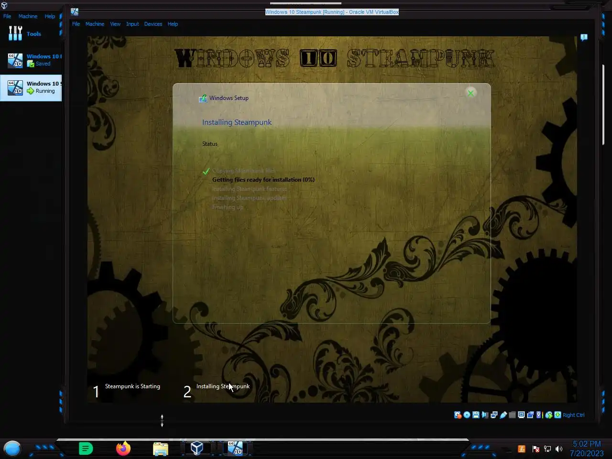The height and width of the screenshot is (459, 612).
Task: Switch to Windows 10 VM taskbar button
Action: 235,448
